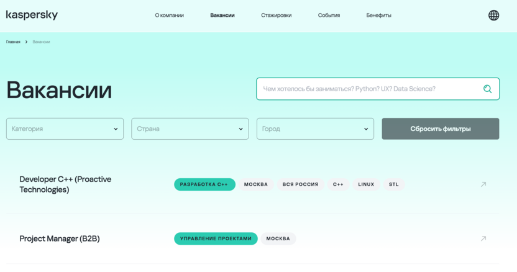Open Project Manager (B2B) arrow icon
Viewport: 517px width, 272px height.
483,238
